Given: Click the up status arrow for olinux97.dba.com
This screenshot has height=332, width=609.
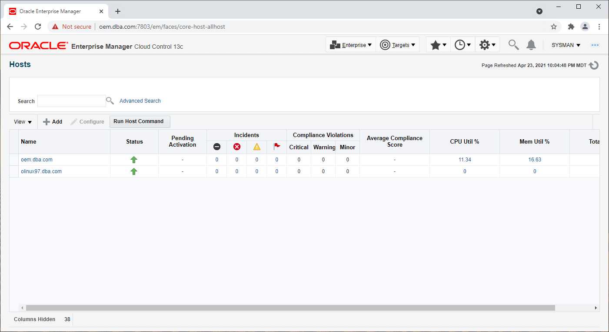Looking at the screenshot, I should pos(134,171).
